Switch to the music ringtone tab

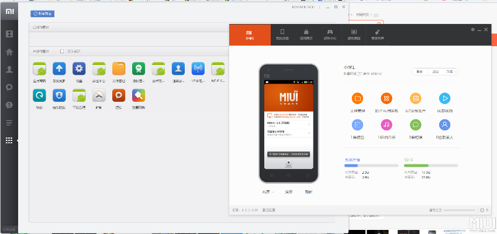coord(378,34)
